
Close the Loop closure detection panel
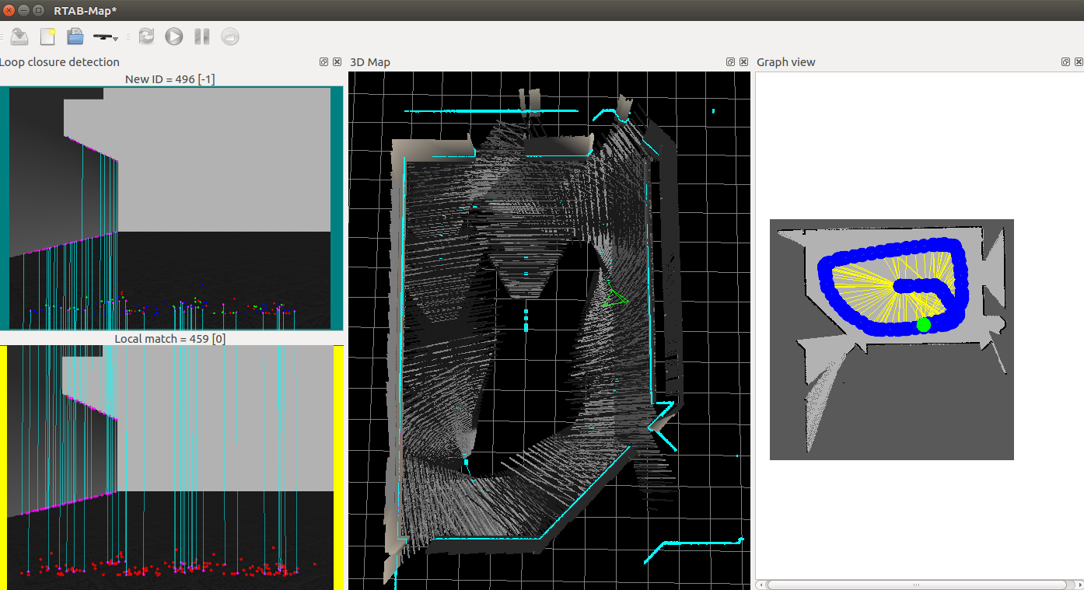(x=337, y=62)
